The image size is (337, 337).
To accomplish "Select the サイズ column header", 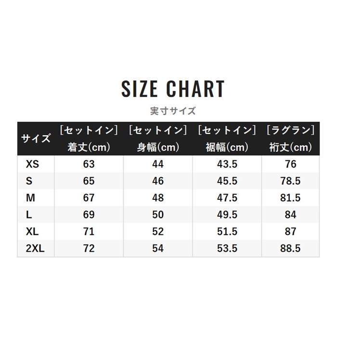I will coord(36,139).
